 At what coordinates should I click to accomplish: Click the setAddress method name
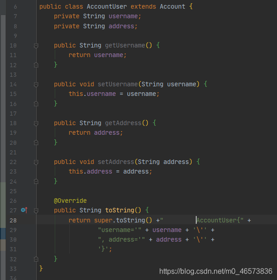(x=116, y=162)
